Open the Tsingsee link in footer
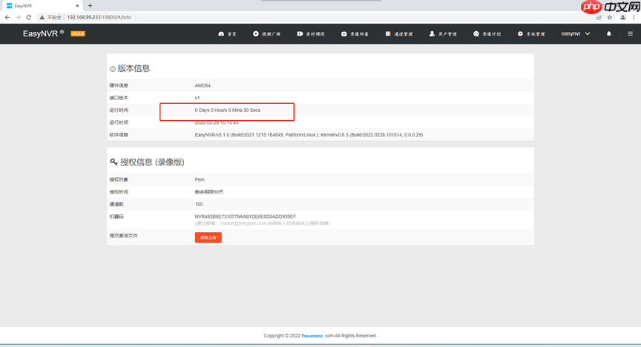The width and height of the screenshot is (641, 347). 312,336
